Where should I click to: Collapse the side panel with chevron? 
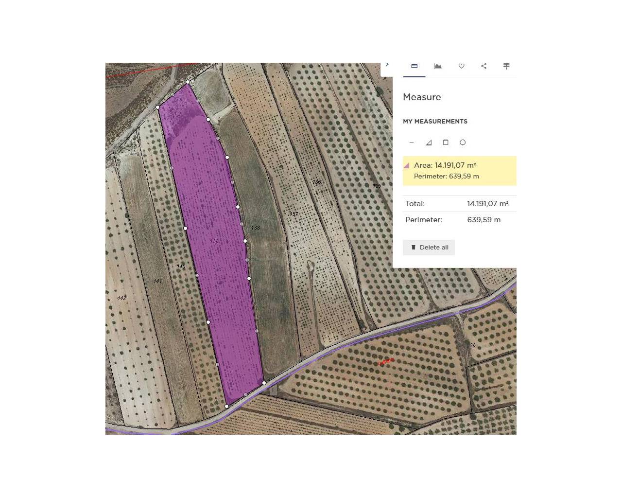coord(387,64)
